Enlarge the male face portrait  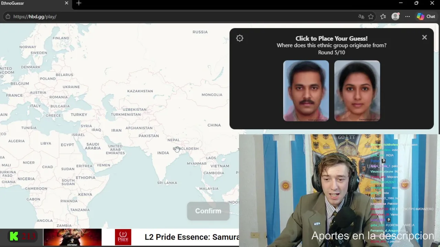306,91
